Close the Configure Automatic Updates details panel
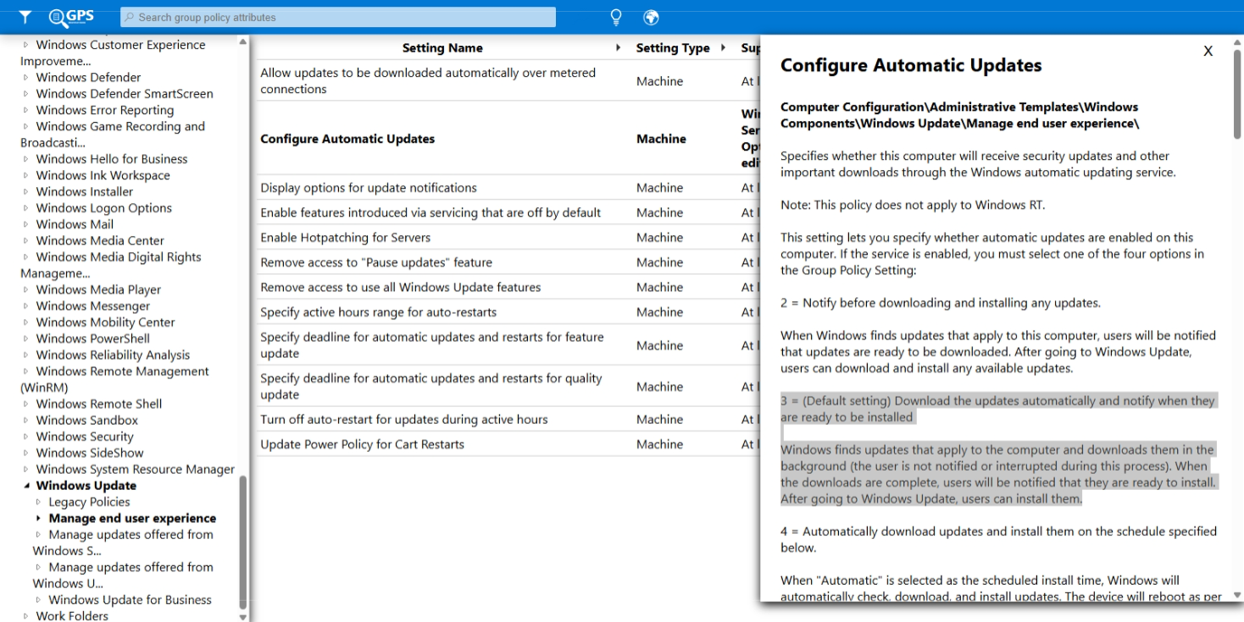Image resolution: width=1244 pixels, height=622 pixels. pos(1208,52)
